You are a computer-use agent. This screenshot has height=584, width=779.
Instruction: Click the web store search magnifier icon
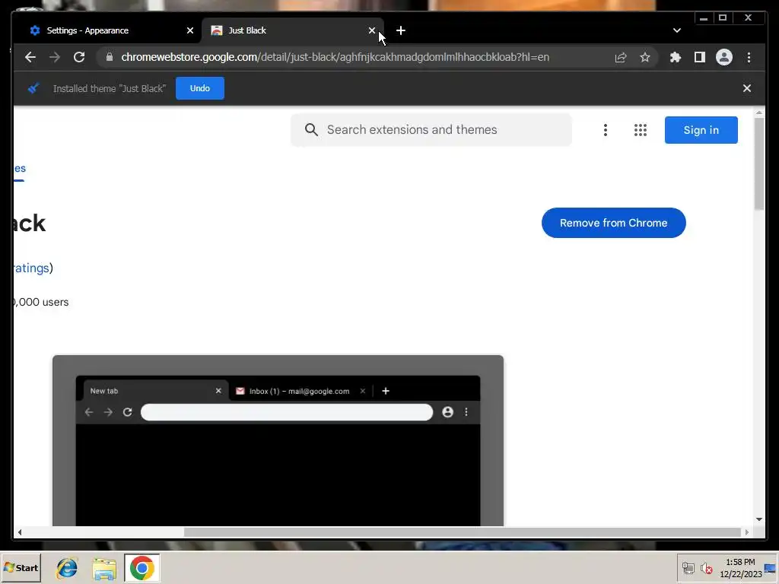(311, 129)
